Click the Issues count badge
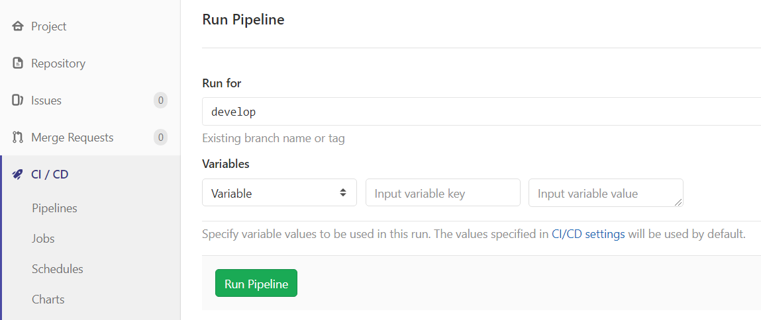The image size is (761, 320). [x=160, y=100]
